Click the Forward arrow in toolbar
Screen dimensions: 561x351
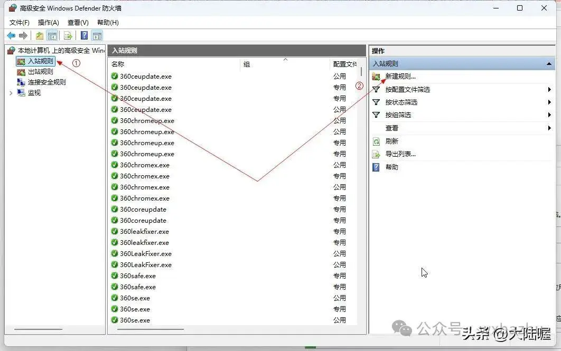(x=23, y=35)
